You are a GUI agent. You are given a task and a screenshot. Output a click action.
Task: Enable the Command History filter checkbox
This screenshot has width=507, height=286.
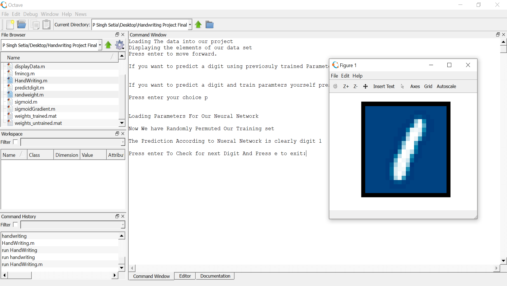[16, 224]
